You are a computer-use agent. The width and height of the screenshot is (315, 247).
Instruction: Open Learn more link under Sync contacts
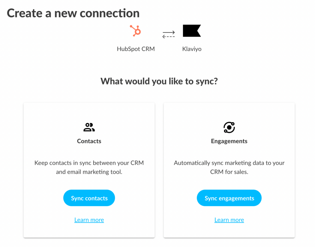[89, 220]
